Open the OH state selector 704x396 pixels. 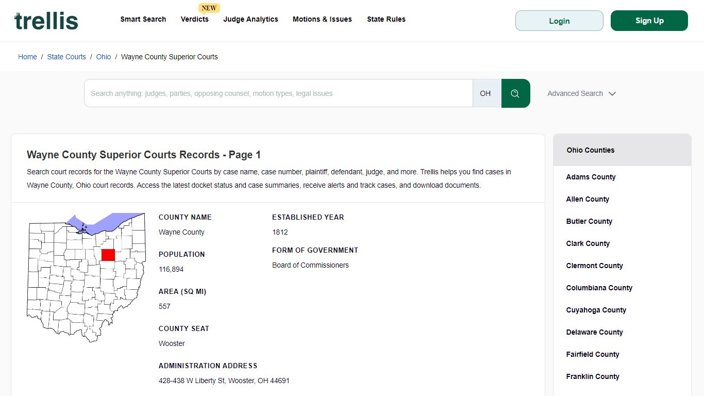pos(487,93)
